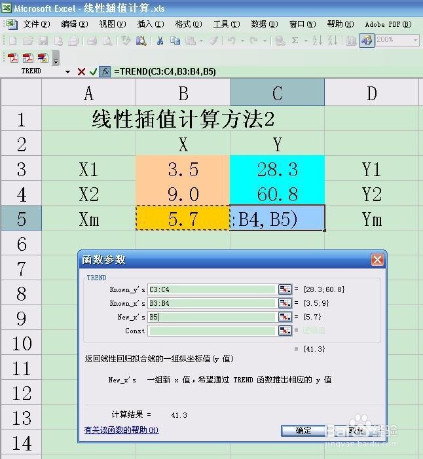This screenshot has width=423, height=459.
Task: Click the Known_y's input field
Action: click(x=212, y=289)
